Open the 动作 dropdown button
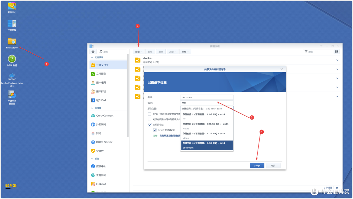 [x=185, y=52]
